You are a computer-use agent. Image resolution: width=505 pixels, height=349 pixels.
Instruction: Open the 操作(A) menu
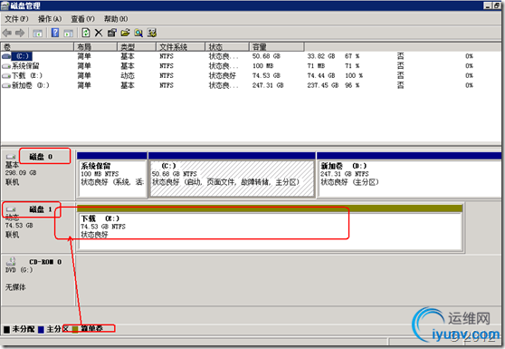pos(50,19)
